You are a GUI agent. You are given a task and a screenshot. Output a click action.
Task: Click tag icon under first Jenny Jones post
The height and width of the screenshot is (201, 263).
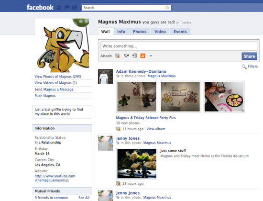click(x=118, y=143)
